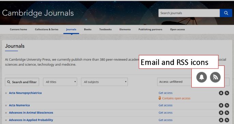The height and width of the screenshot is (124, 234).
Task: Click Get access for Advances in Animal Biosciences
Action: tap(165, 113)
